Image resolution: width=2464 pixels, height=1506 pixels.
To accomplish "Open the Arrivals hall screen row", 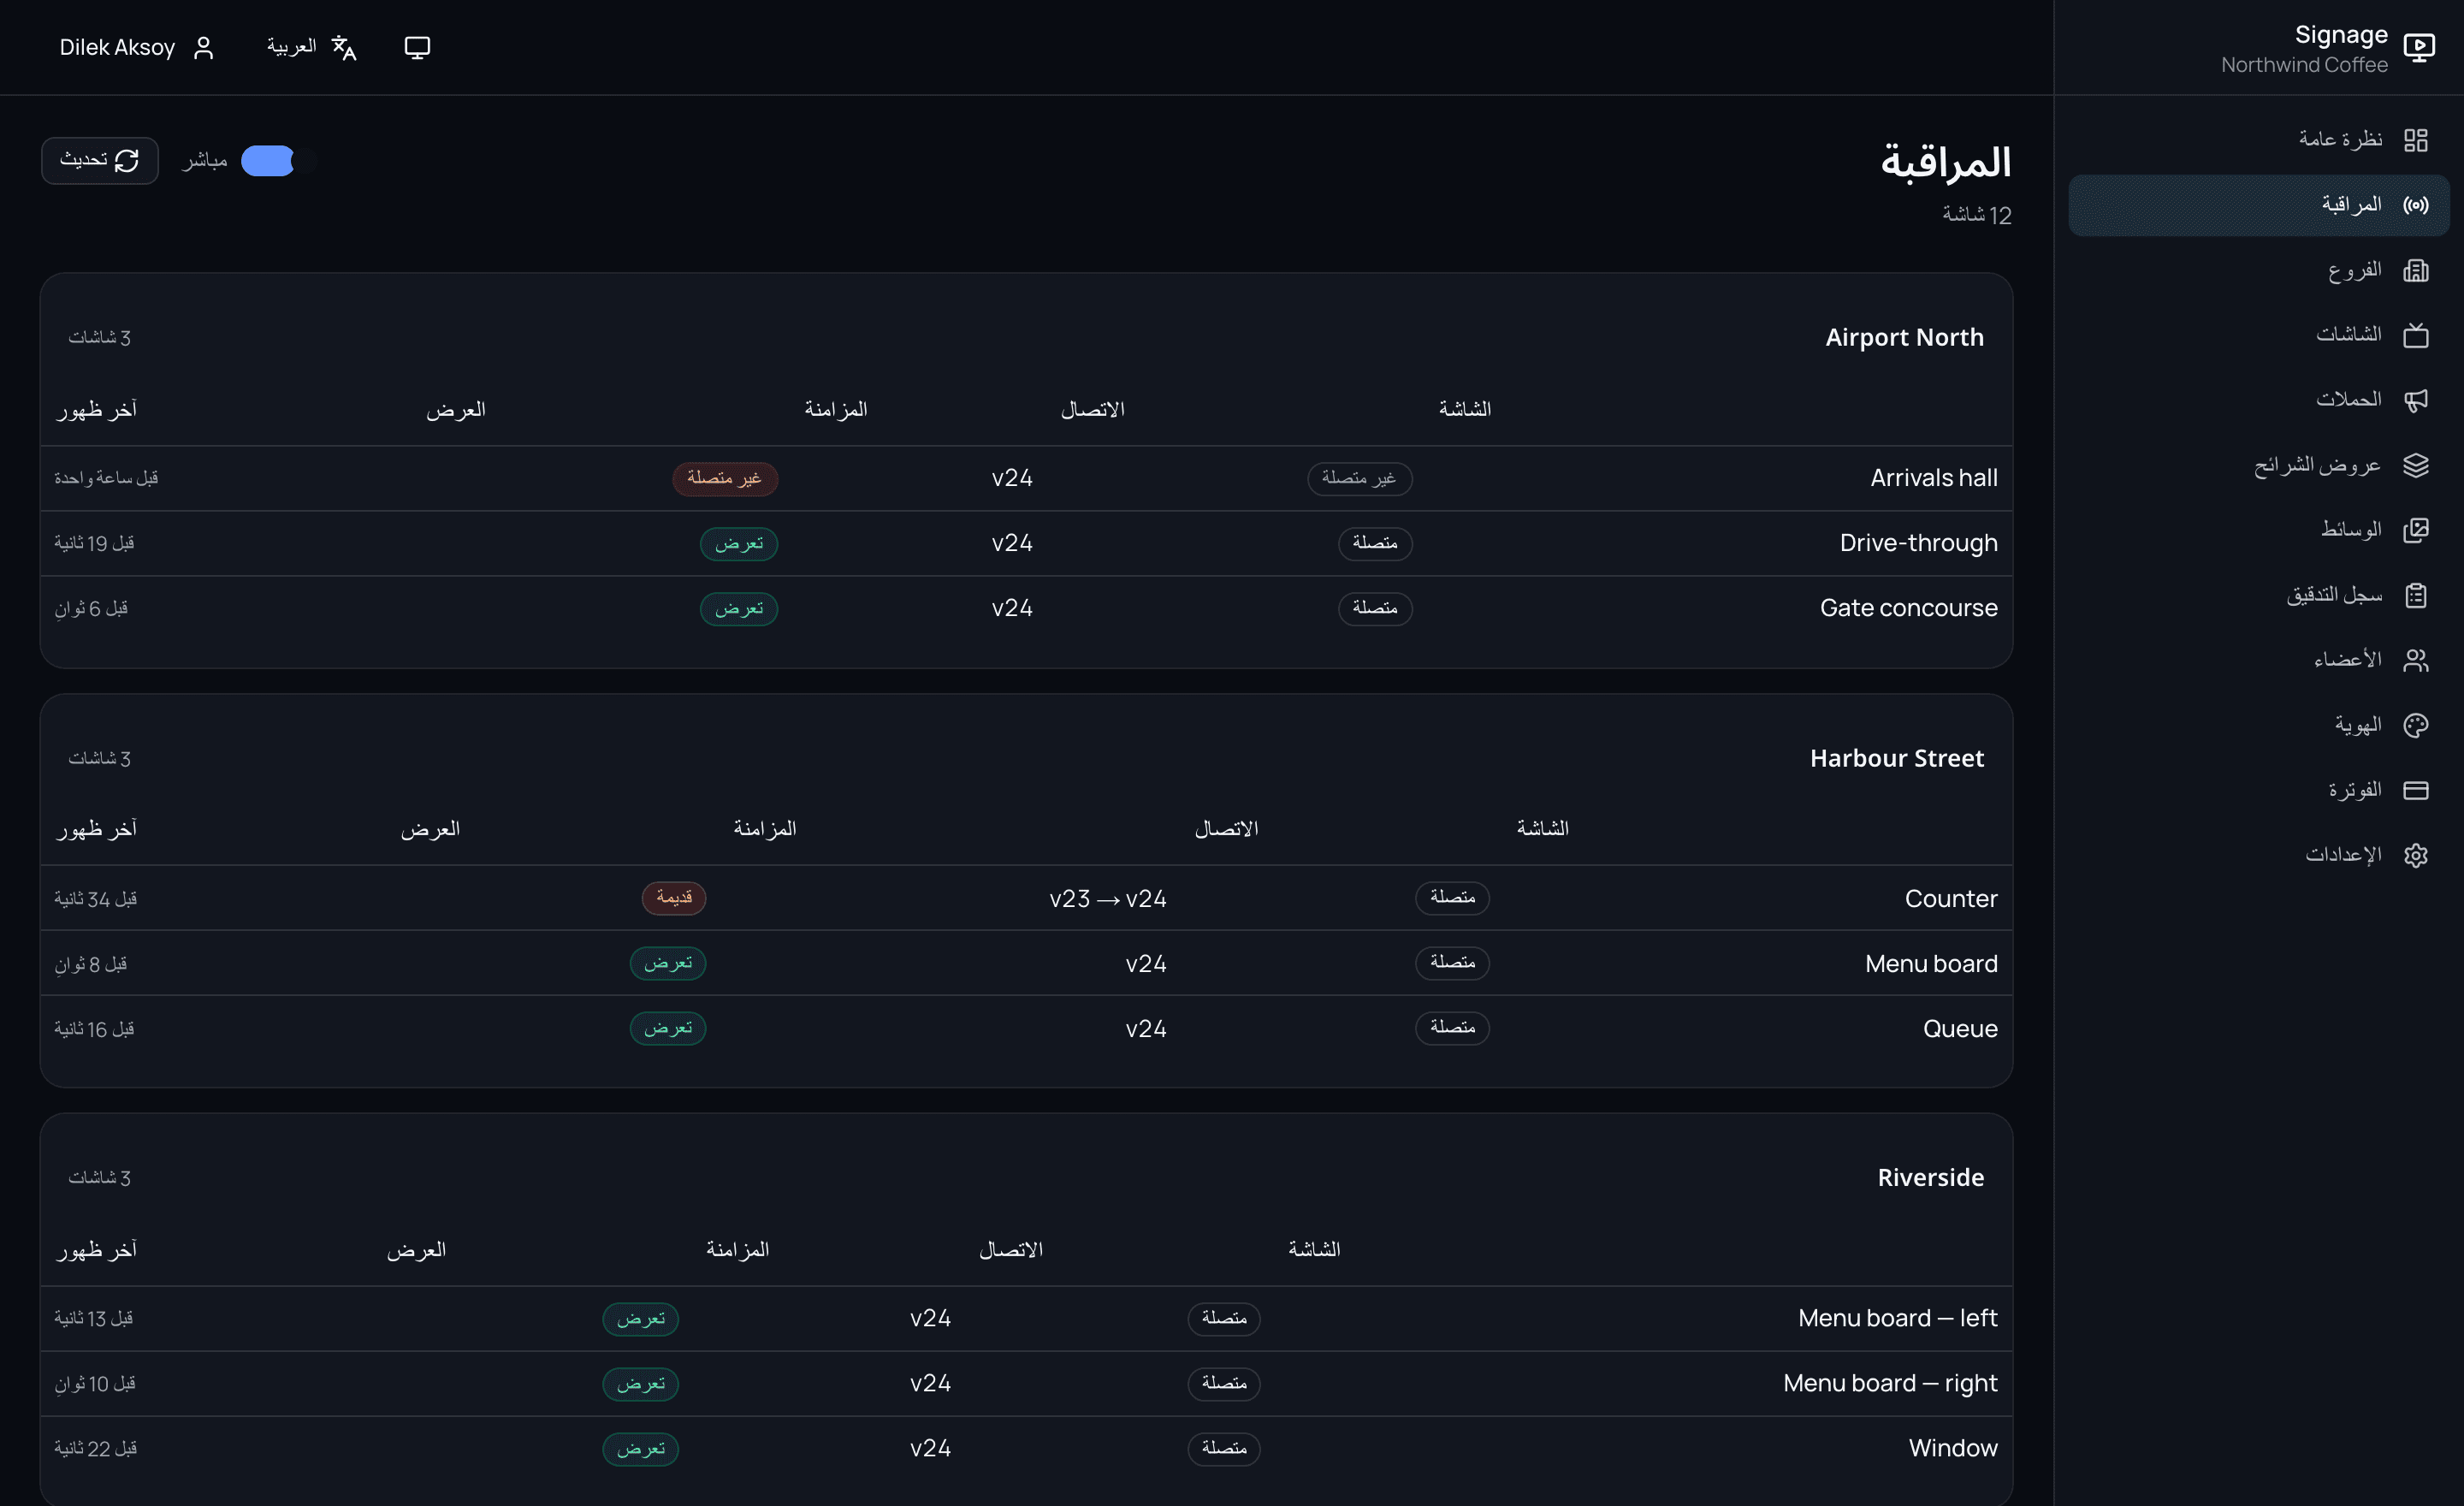I will (x=1026, y=478).
